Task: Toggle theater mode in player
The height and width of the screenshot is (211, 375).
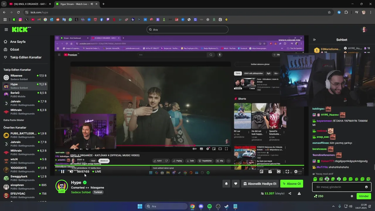Action: 279,172
